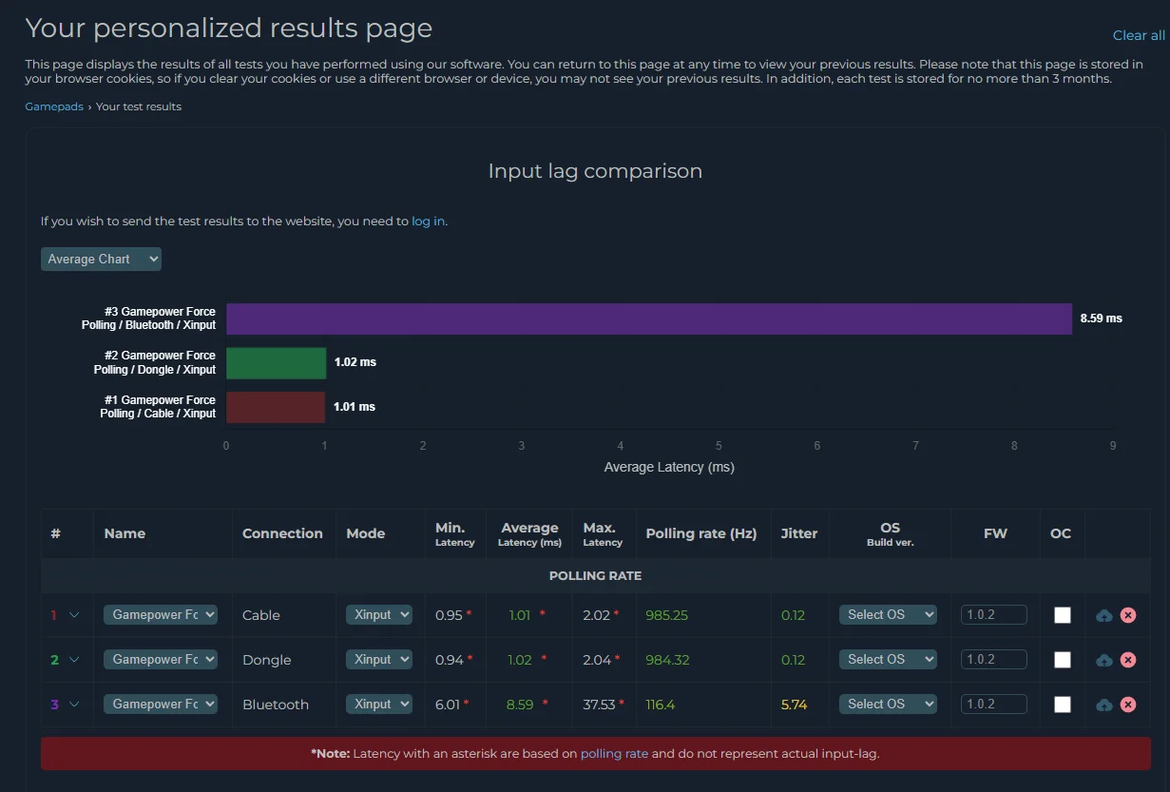The width and height of the screenshot is (1170, 792).
Task: Expand row 1 details chevron
Action: [x=74, y=615]
